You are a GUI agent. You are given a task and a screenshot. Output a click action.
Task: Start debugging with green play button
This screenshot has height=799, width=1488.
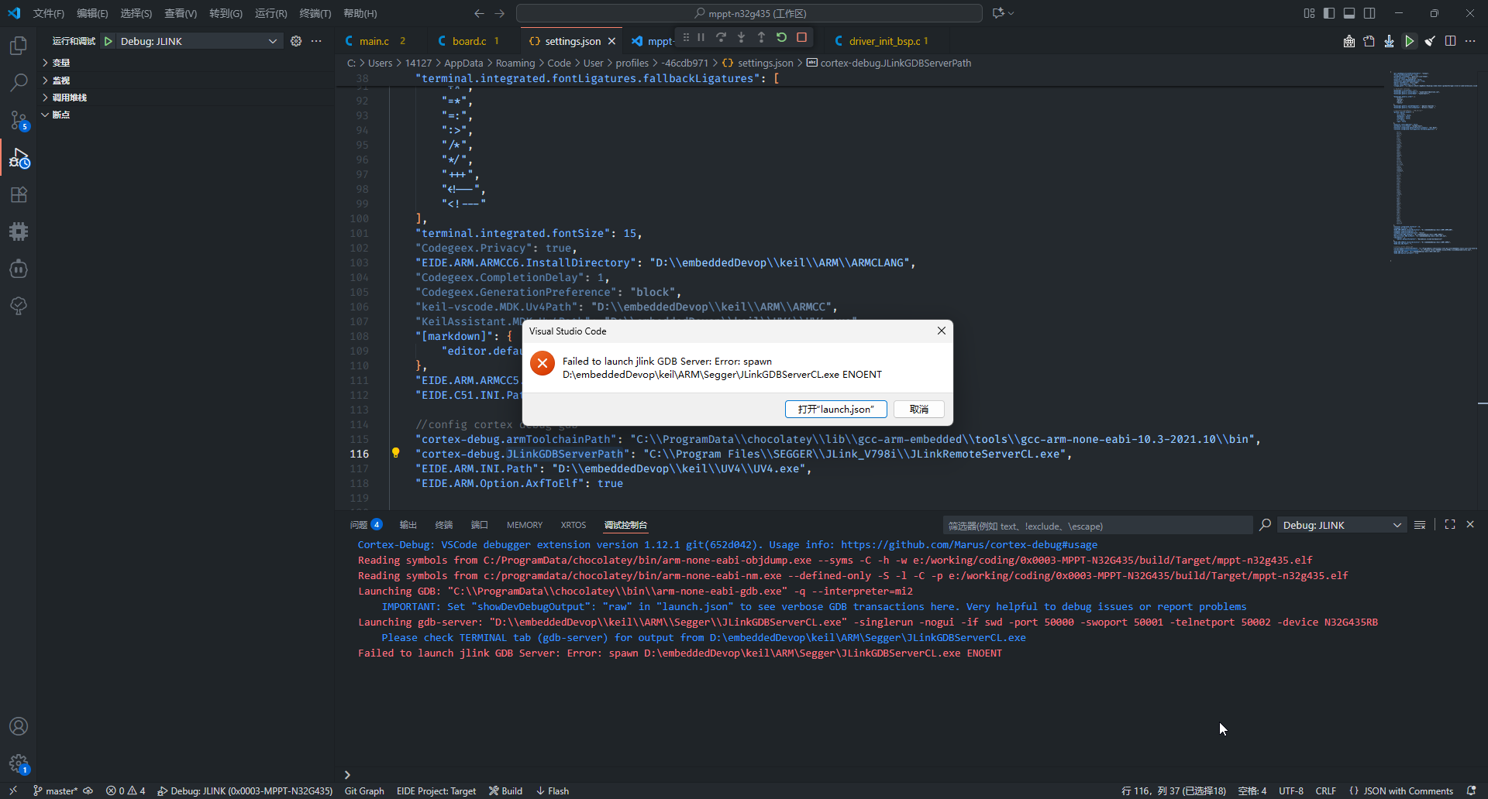click(x=108, y=41)
